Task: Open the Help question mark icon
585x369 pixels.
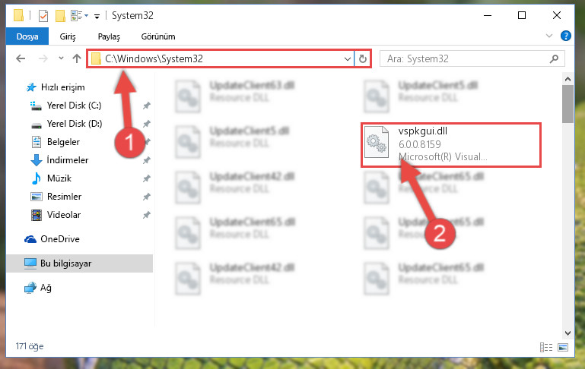Action: pos(565,36)
